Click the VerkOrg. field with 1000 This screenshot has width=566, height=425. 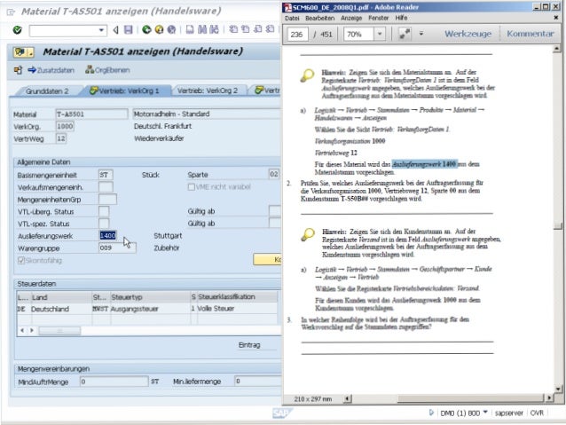(65, 126)
